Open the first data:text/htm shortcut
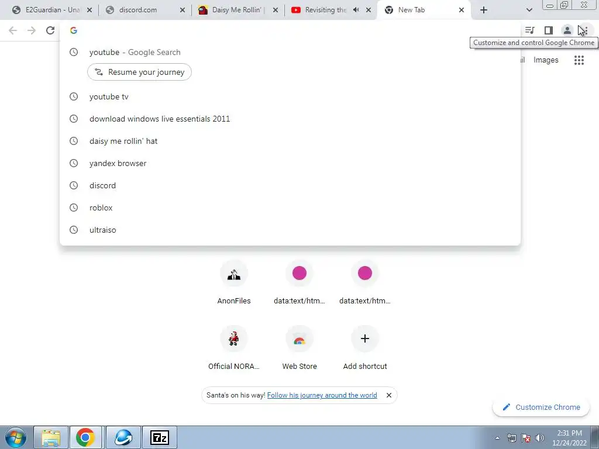The width and height of the screenshot is (599, 449). [x=299, y=284]
